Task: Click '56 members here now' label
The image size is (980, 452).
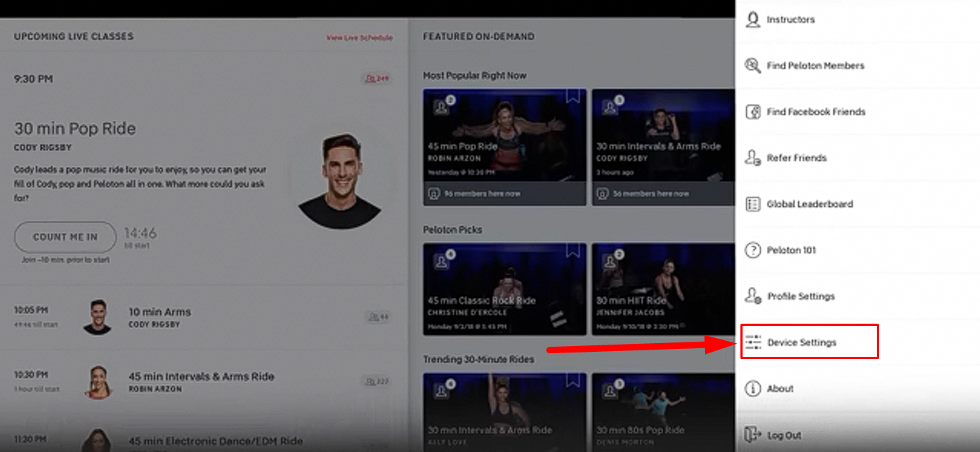Action: point(651,194)
